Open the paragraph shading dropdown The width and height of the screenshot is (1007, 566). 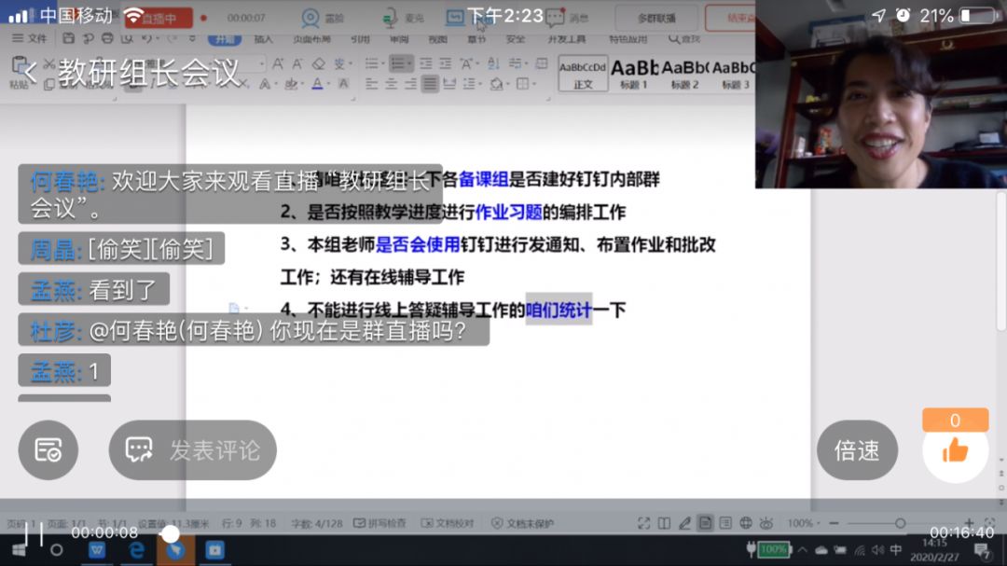pyautogui.click(x=506, y=84)
